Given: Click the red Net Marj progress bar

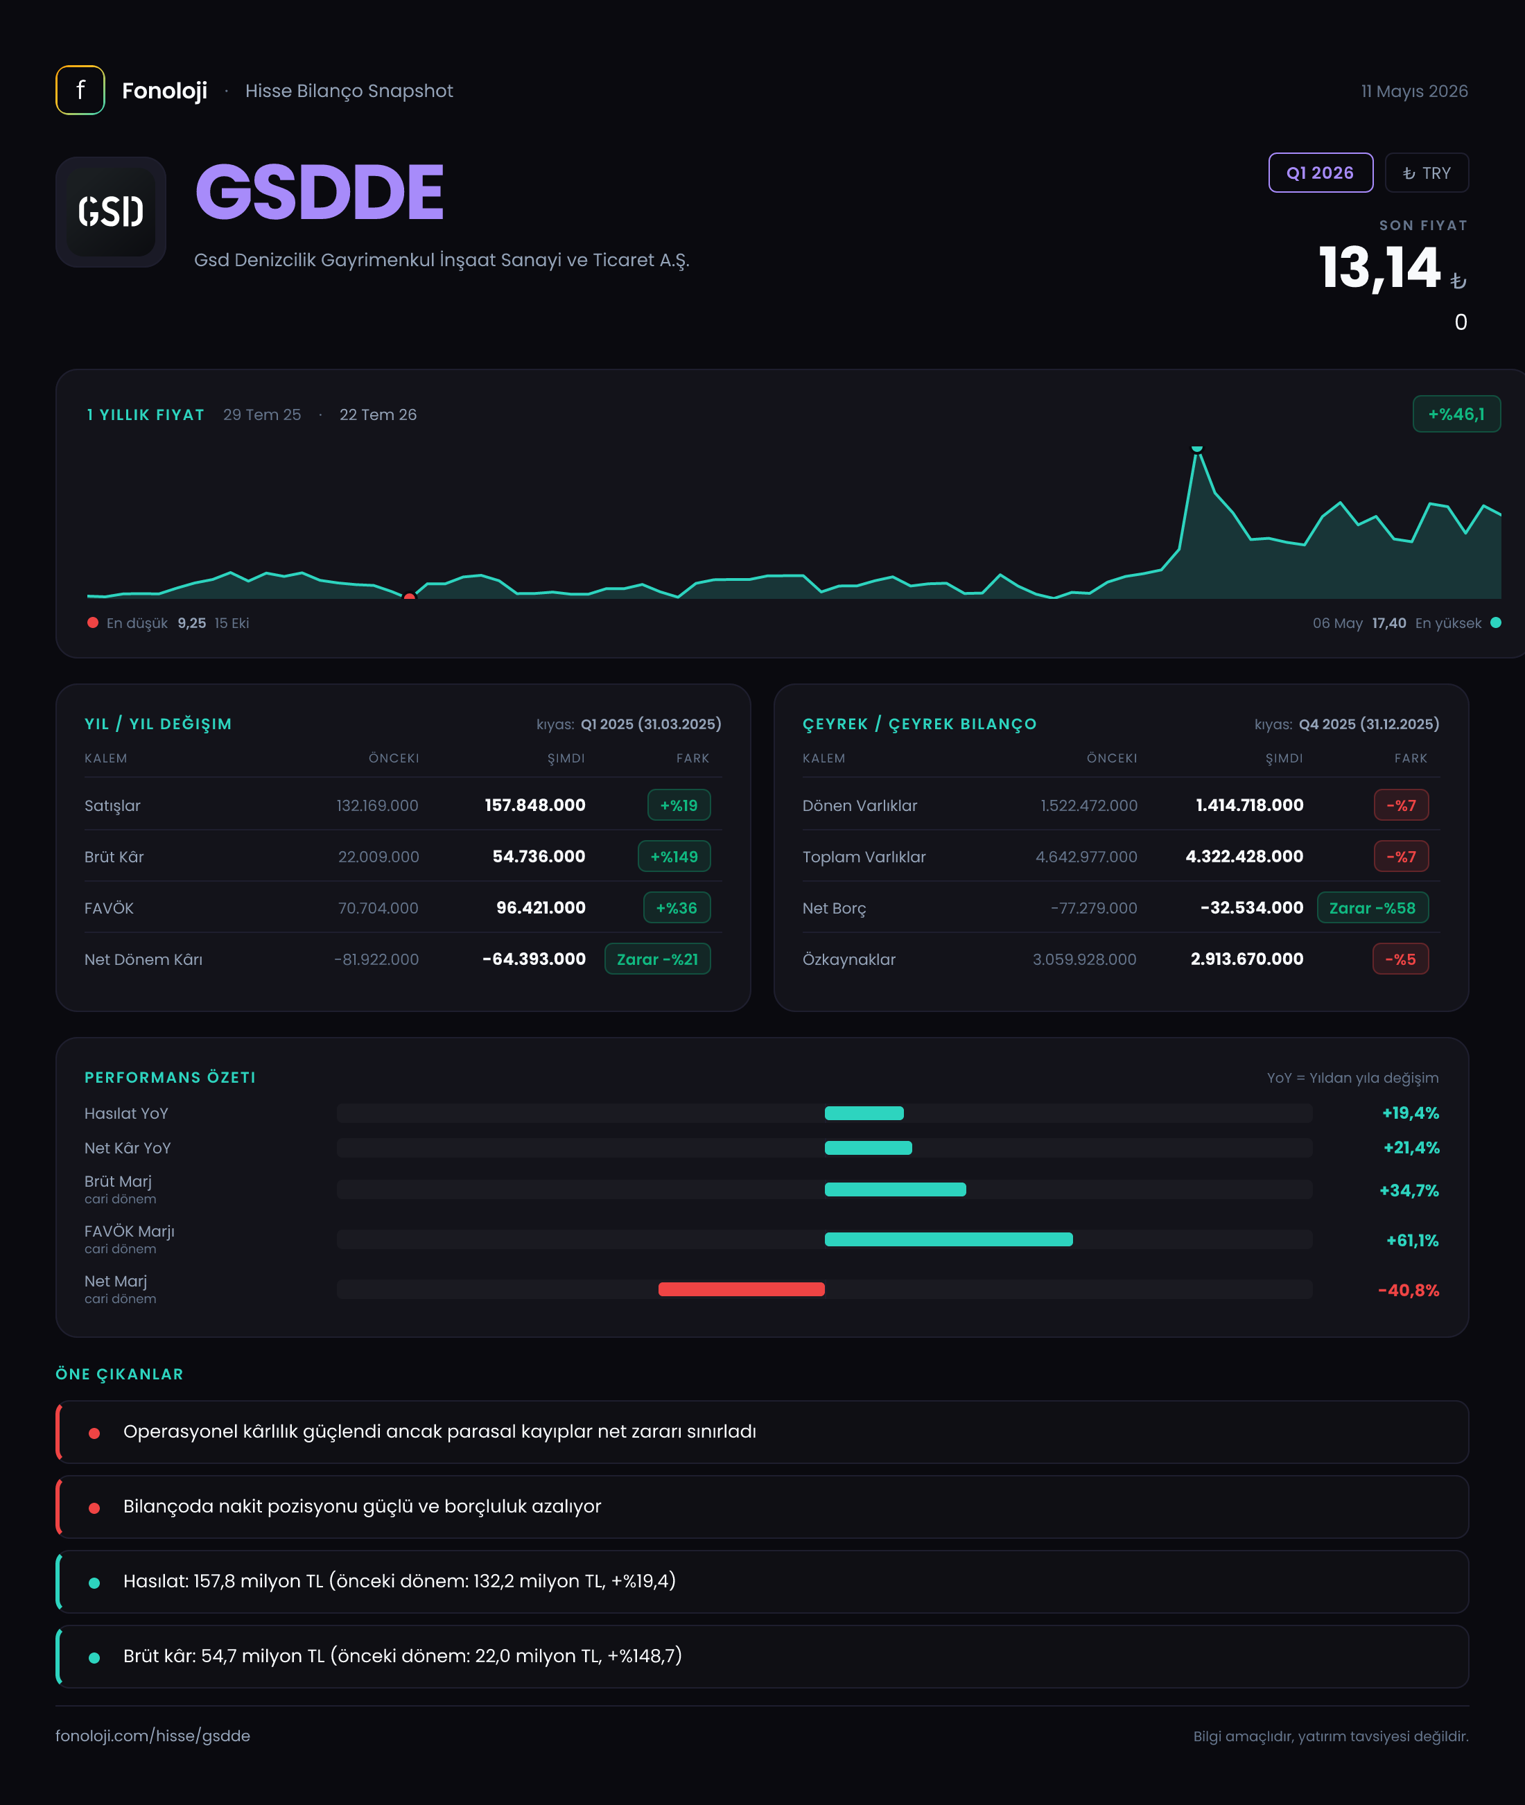Looking at the screenshot, I should tap(742, 1289).
